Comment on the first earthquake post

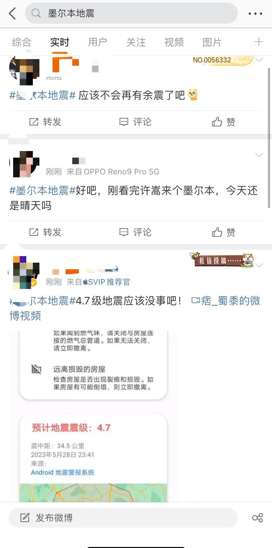[135, 122]
